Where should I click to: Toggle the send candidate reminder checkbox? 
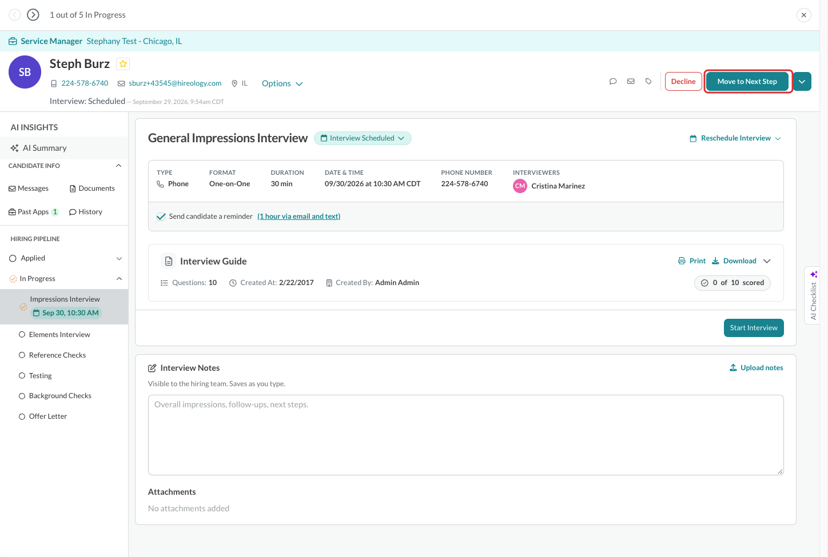pyautogui.click(x=161, y=217)
